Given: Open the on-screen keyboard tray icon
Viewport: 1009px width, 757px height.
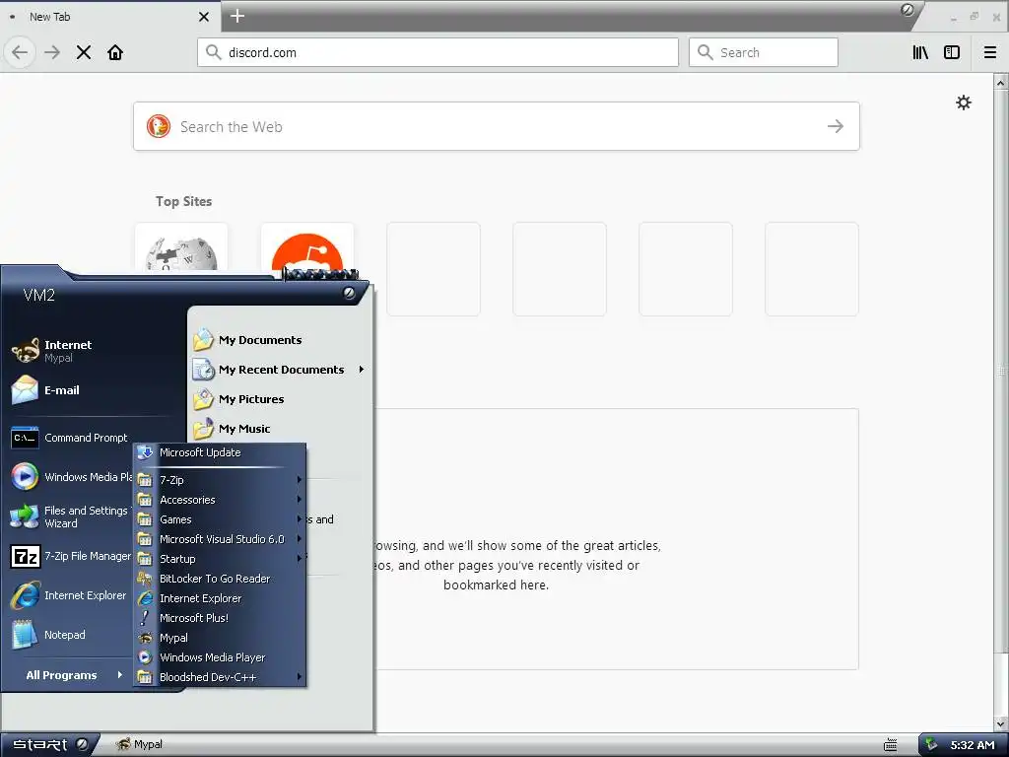Looking at the screenshot, I should [891, 745].
